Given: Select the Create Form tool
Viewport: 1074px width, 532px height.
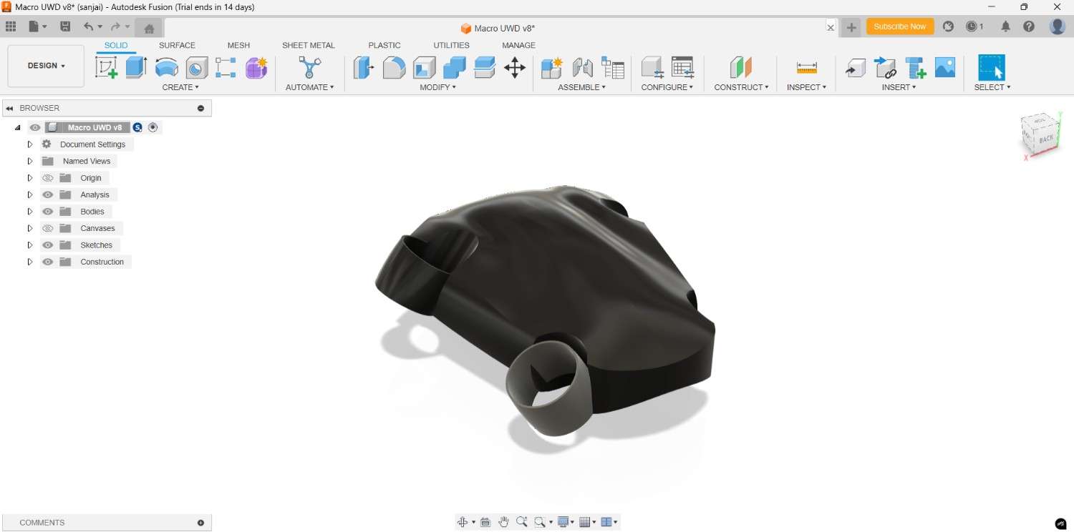Looking at the screenshot, I should (256, 68).
